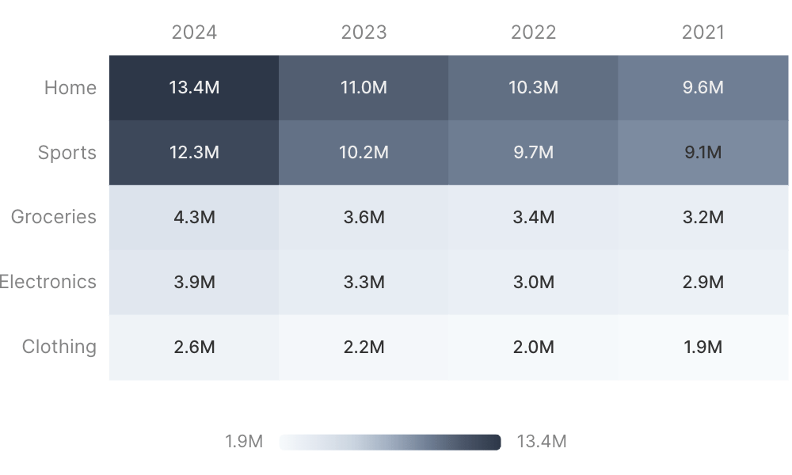Viewport: 792px width, 475px height.
Task: Click the 3.3M Electronics 2023 cell
Action: coord(364,282)
